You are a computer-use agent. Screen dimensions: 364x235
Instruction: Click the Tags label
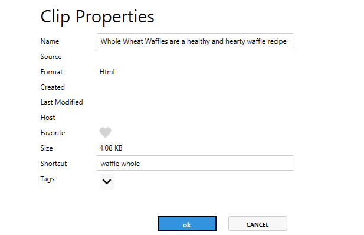[x=47, y=179]
